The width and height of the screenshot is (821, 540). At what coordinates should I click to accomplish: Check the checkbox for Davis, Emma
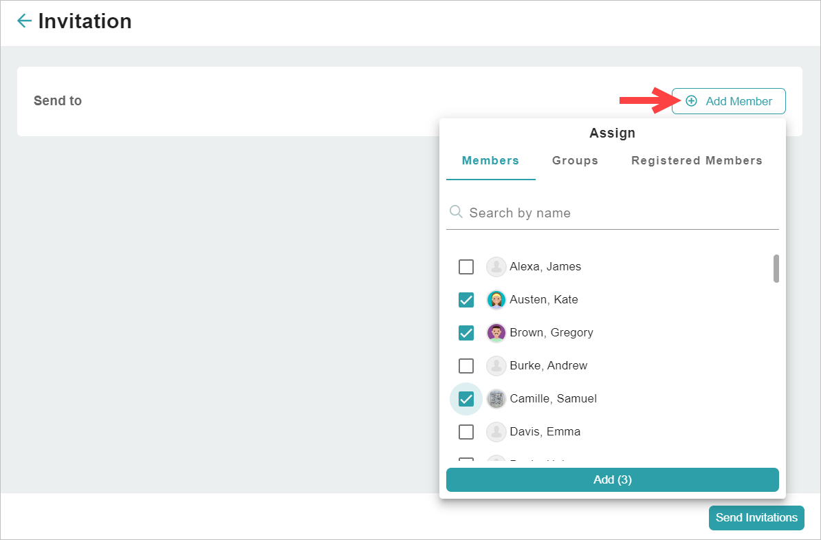(466, 431)
